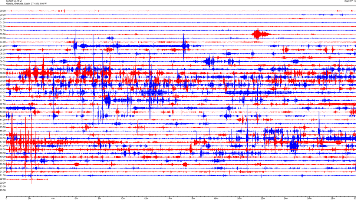Click the IG.GORA..HHZ station code title
This screenshot has width=356, height=200.
14,1
